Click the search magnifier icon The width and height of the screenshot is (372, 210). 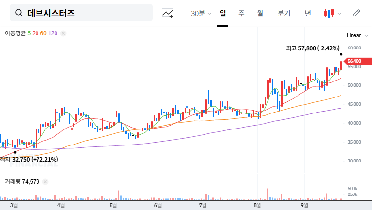tap(19, 13)
